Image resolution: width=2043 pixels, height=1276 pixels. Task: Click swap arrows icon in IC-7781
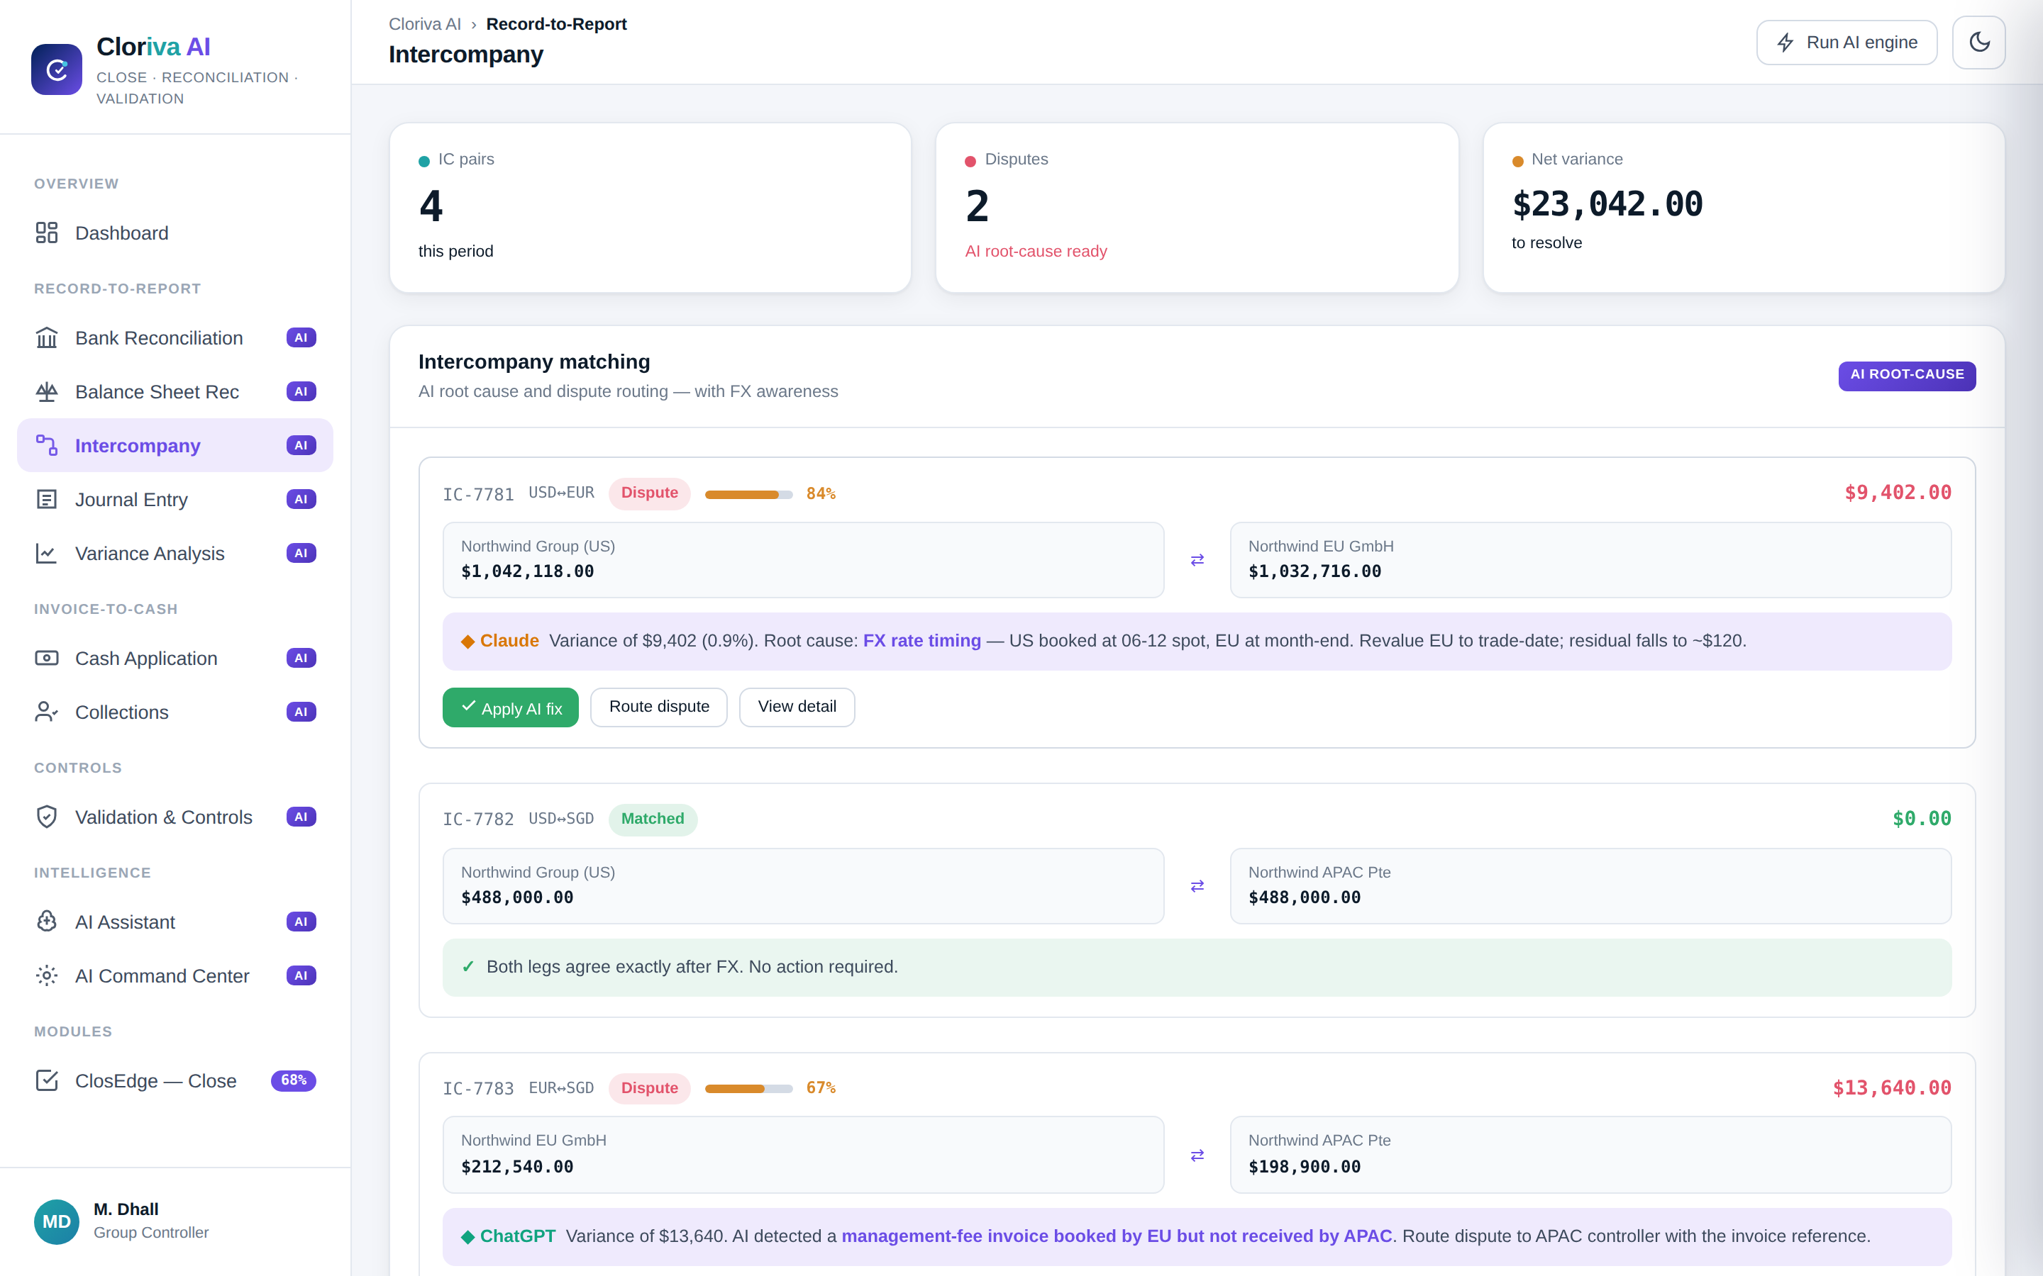[1197, 560]
